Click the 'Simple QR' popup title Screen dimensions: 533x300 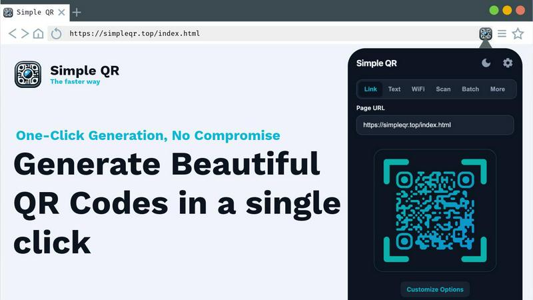click(376, 63)
